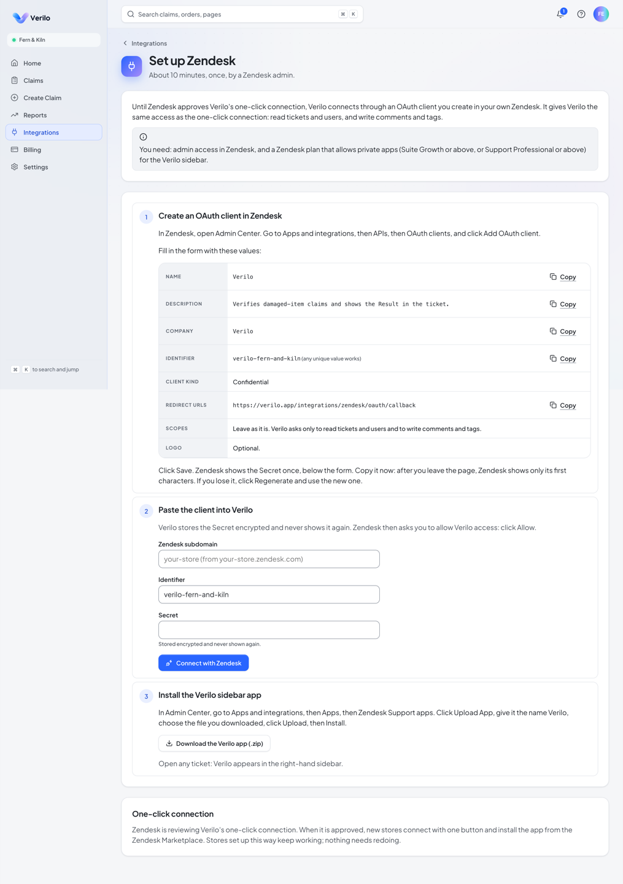Click the copy icon in Redirect URLs row

pos(553,405)
